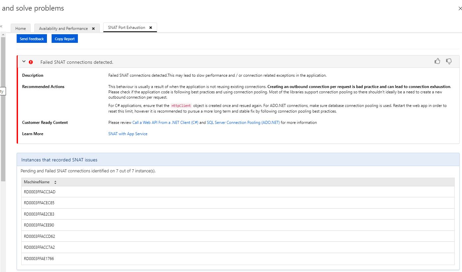Open the Availability and Performance tab

pyautogui.click(x=63, y=28)
